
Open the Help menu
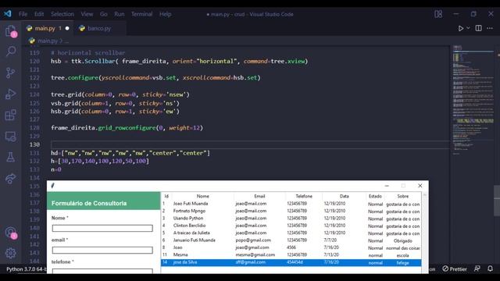[165, 14]
